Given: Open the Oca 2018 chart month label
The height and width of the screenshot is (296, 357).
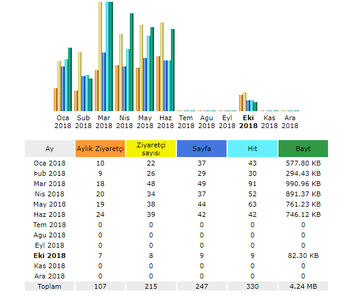Looking at the screenshot, I should (x=63, y=122).
